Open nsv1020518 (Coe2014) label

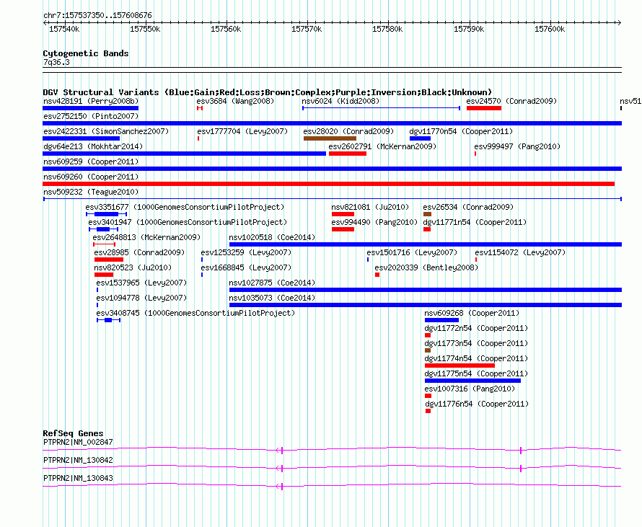click(x=272, y=237)
